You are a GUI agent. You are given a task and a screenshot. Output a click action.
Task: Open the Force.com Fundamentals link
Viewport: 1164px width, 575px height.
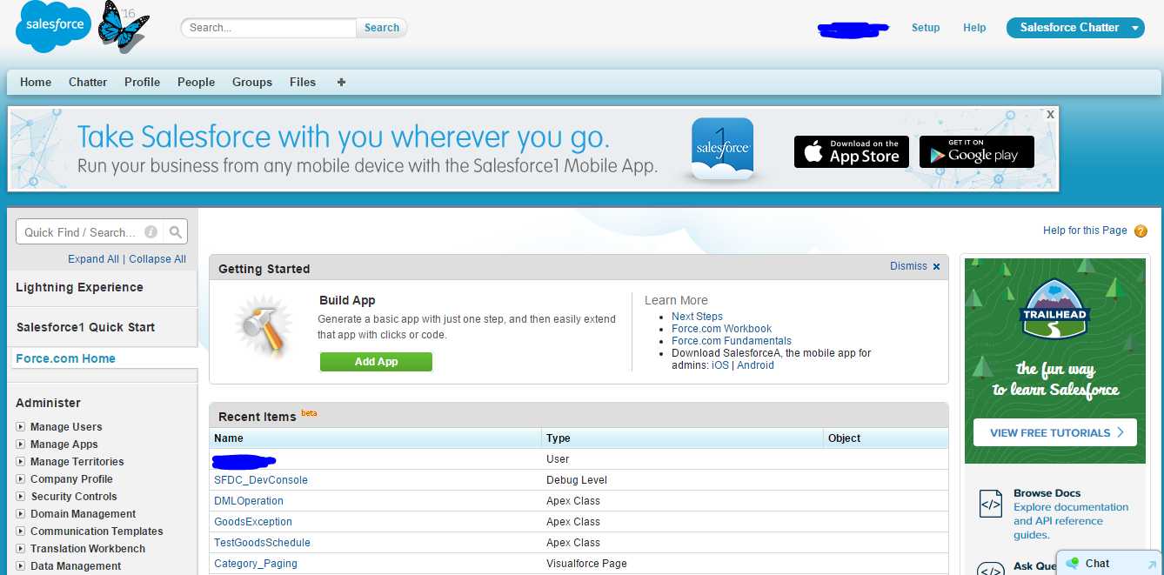coord(732,341)
